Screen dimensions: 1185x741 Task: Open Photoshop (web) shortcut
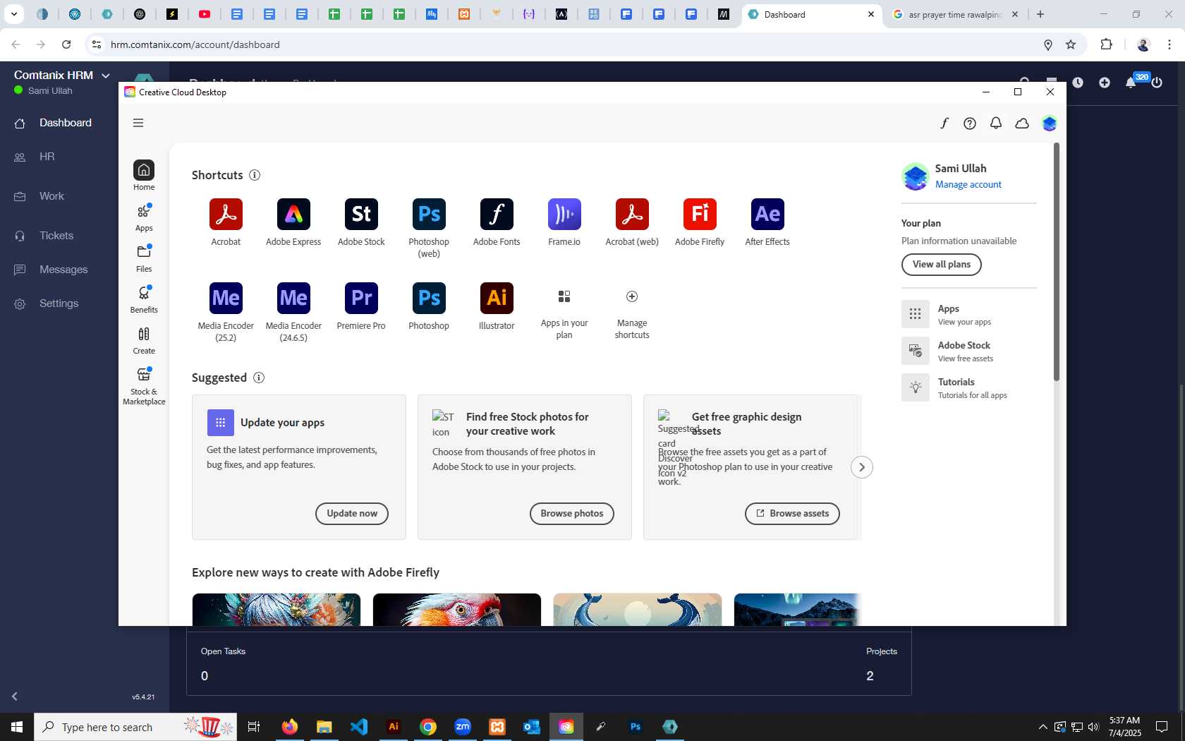point(429,228)
